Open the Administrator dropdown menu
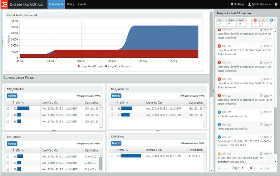This screenshot has width=280, height=176. click(259, 4)
